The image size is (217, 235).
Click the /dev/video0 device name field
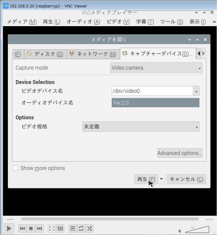[152, 91]
